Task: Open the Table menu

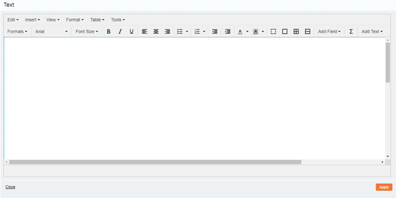Action: point(97,20)
